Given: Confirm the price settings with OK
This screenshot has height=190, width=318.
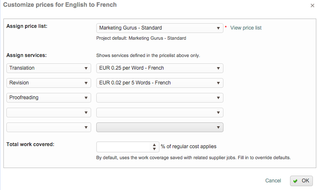Looking at the screenshot, I should click(x=301, y=181).
